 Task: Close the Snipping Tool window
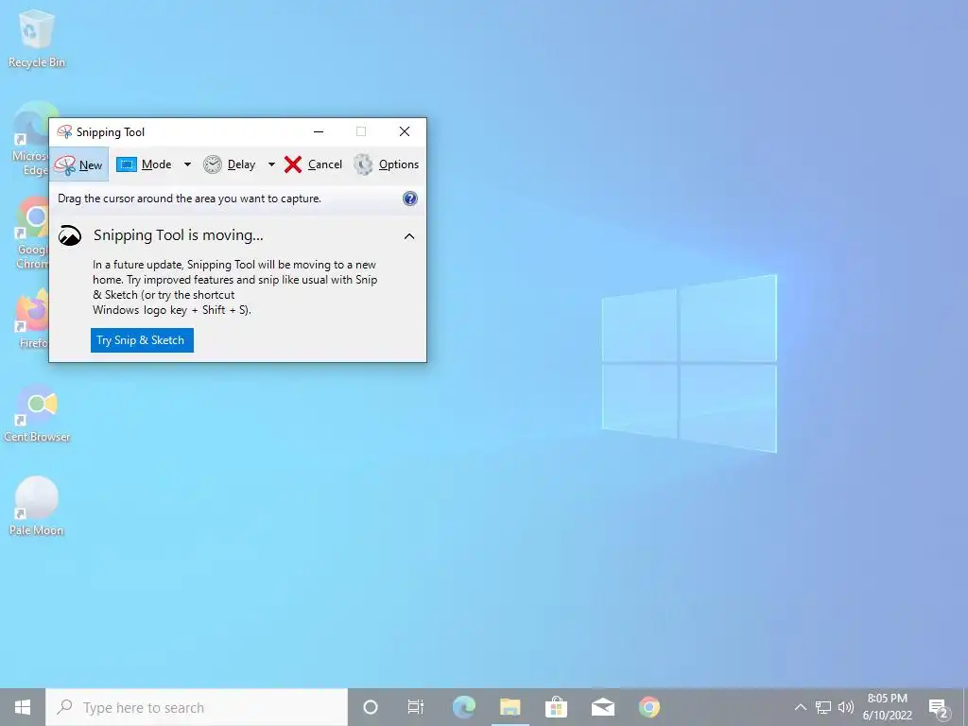click(x=405, y=131)
